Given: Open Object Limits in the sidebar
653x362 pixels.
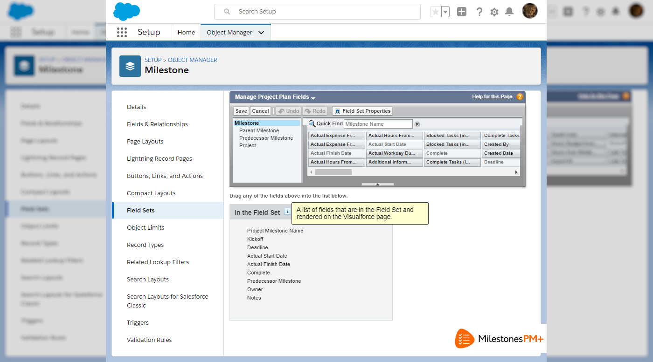Looking at the screenshot, I should pyautogui.click(x=146, y=227).
